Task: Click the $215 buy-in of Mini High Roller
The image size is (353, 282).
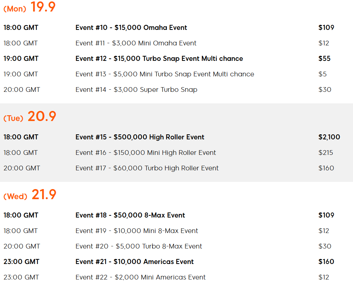Action: pyautogui.click(x=326, y=153)
